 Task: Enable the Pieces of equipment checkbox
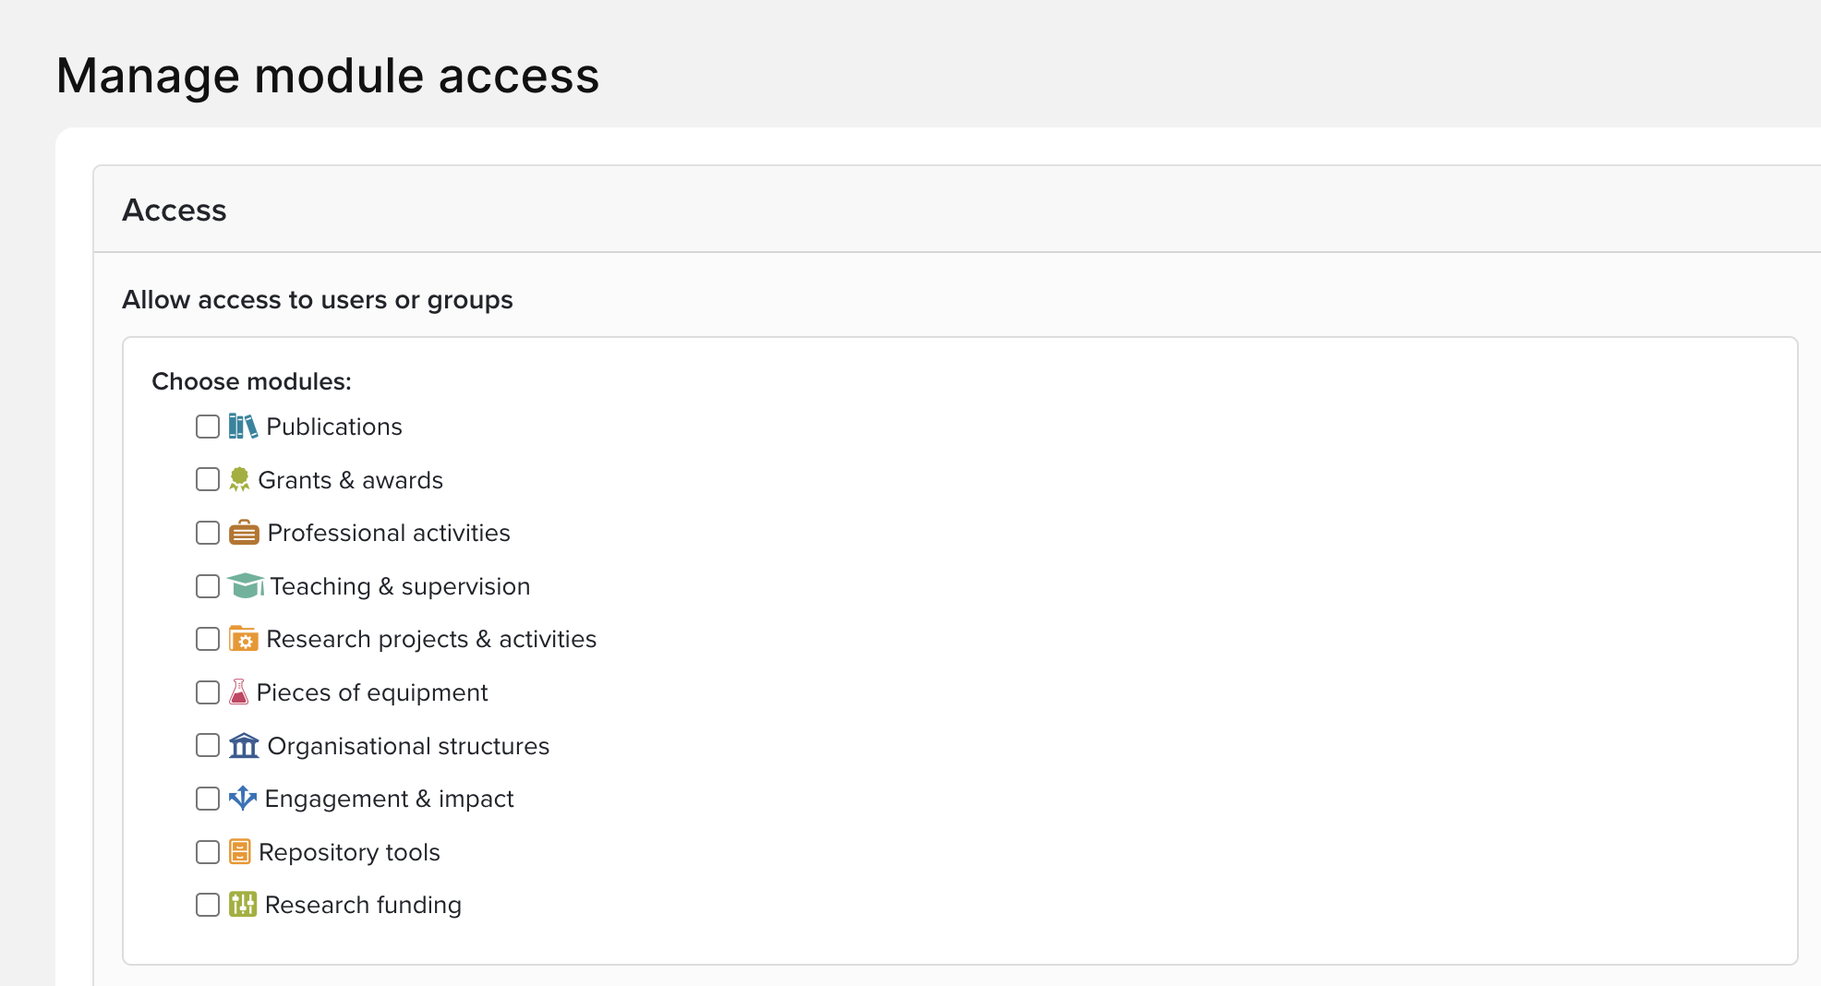[208, 692]
